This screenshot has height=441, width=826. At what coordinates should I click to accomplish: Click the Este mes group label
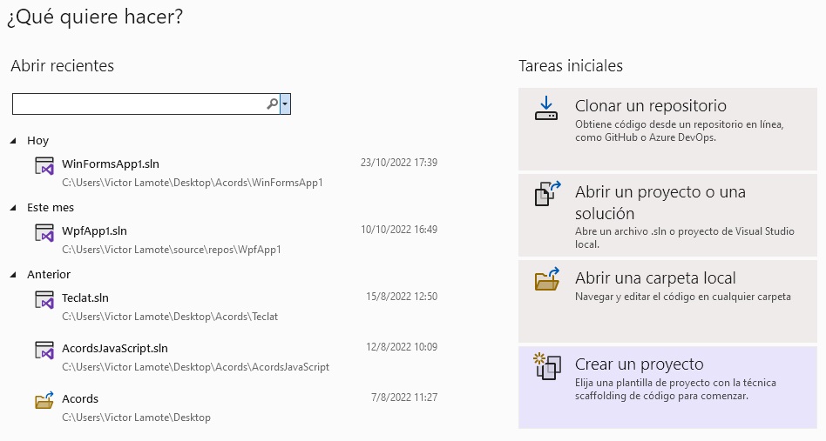[x=51, y=208]
